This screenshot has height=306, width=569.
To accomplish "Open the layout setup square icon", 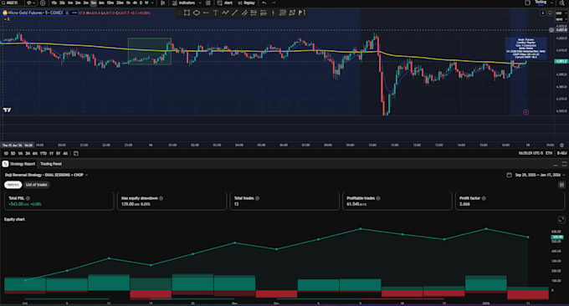I will (527, 3).
